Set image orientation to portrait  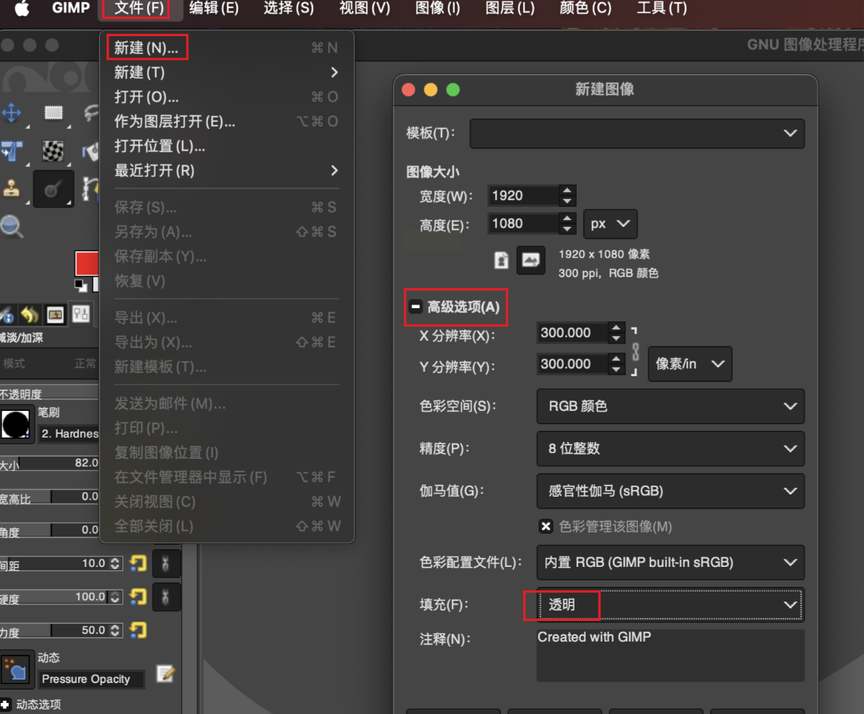501,259
